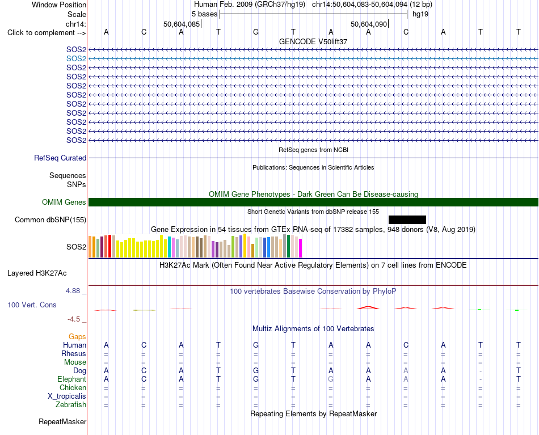
Task: Click base G in the complement sequence row
Action: click(x=256, y=32)
